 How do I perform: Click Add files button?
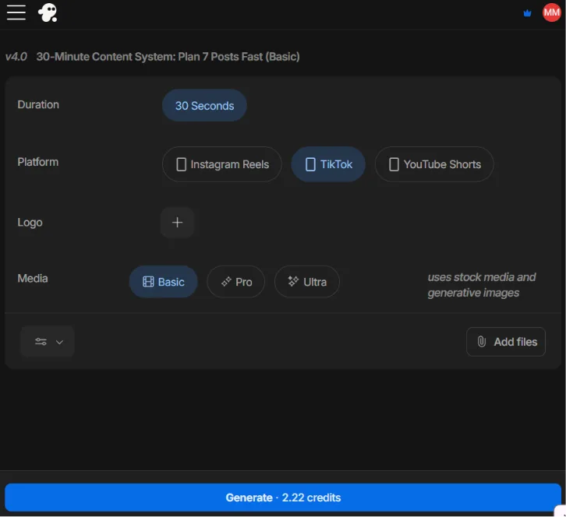(506, 342)
